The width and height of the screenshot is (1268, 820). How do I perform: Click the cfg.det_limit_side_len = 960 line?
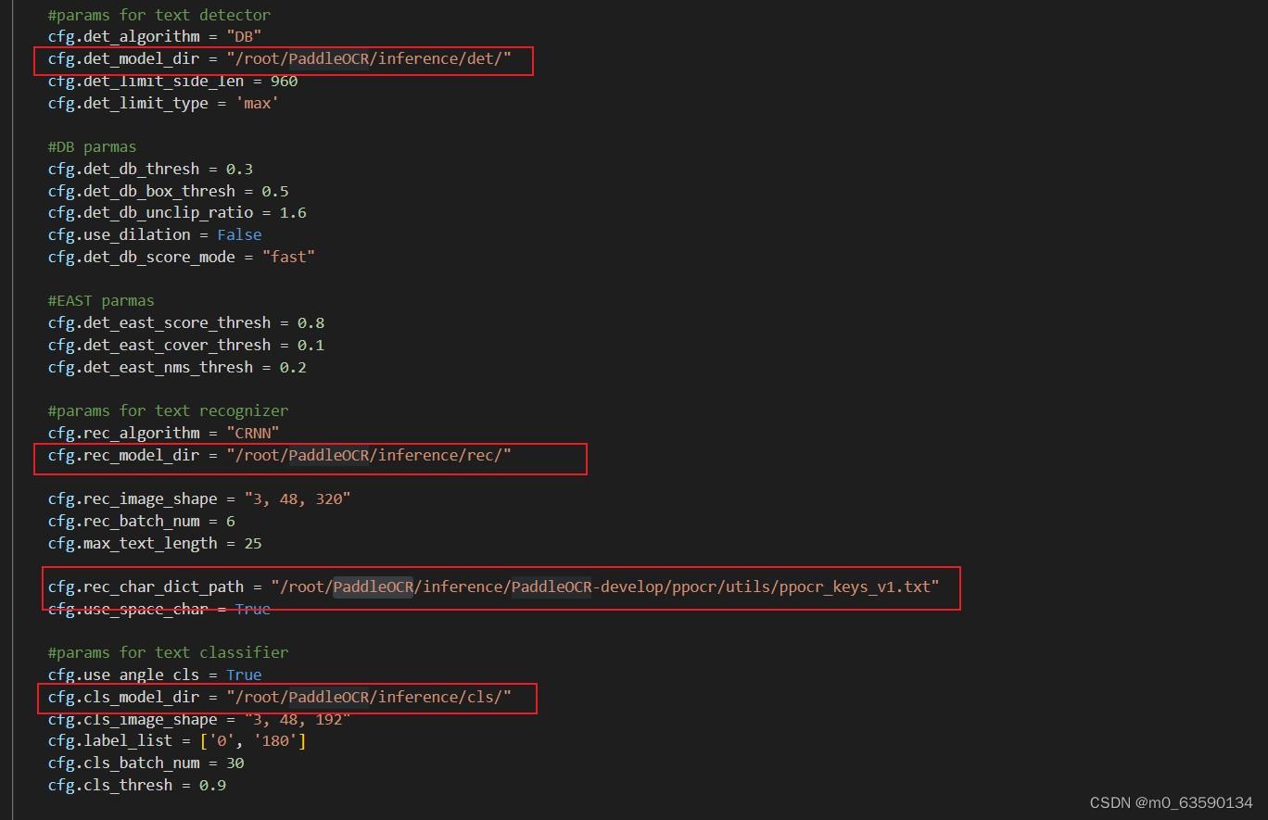point(173,82)
